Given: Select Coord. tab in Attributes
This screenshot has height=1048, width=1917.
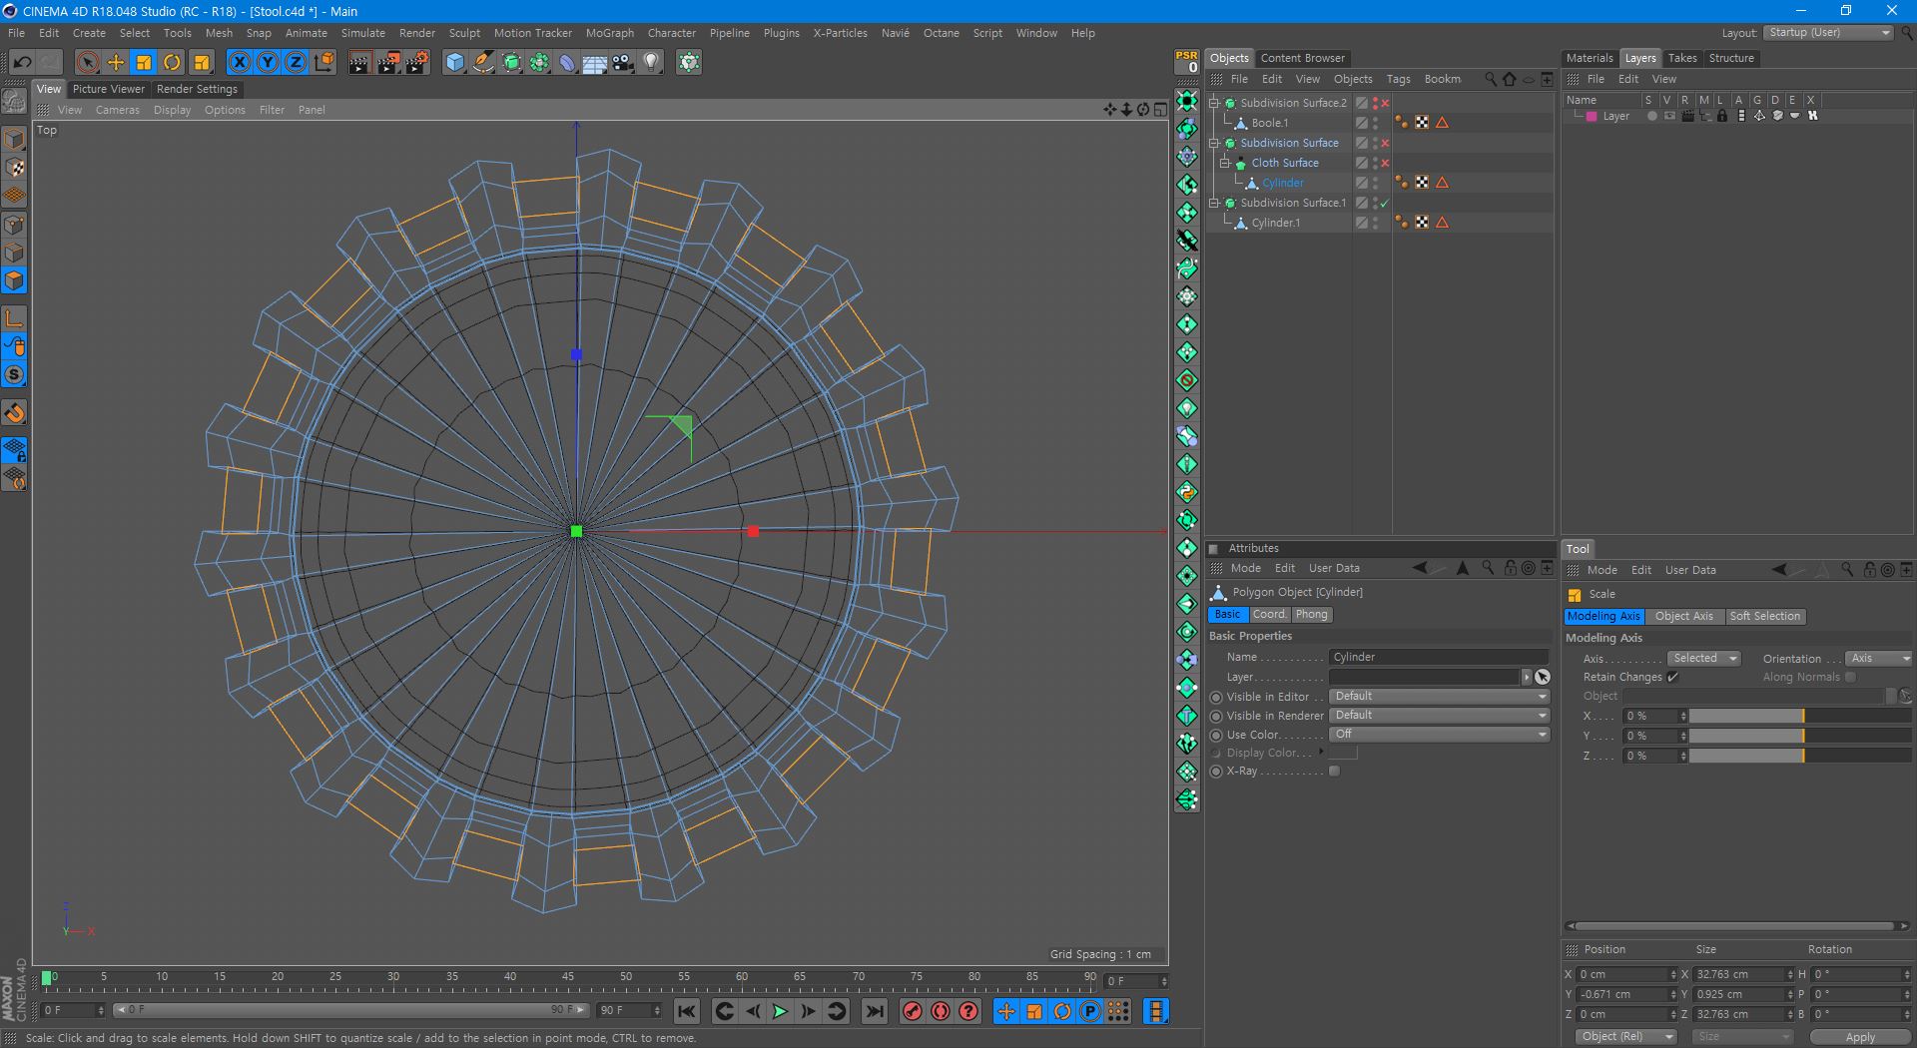Looking at the screenshot, I should pyautogui.click(x=1269, y=615).
